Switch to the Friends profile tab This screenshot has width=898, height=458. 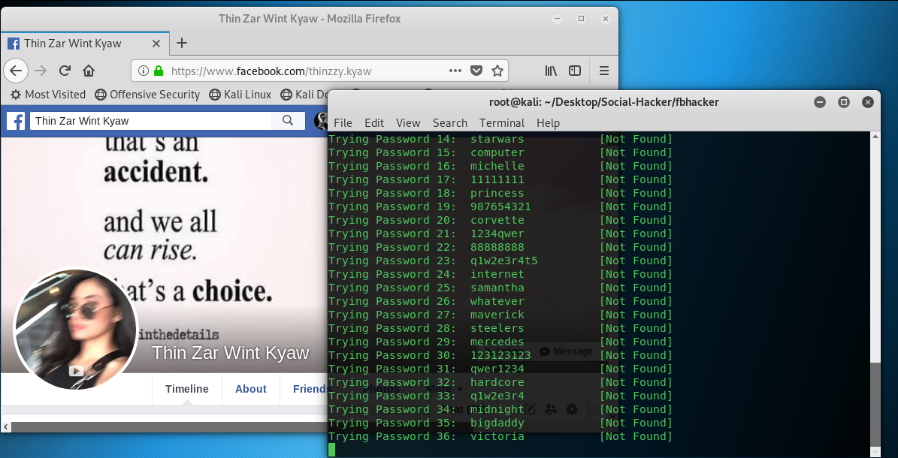tap(312, 389)
